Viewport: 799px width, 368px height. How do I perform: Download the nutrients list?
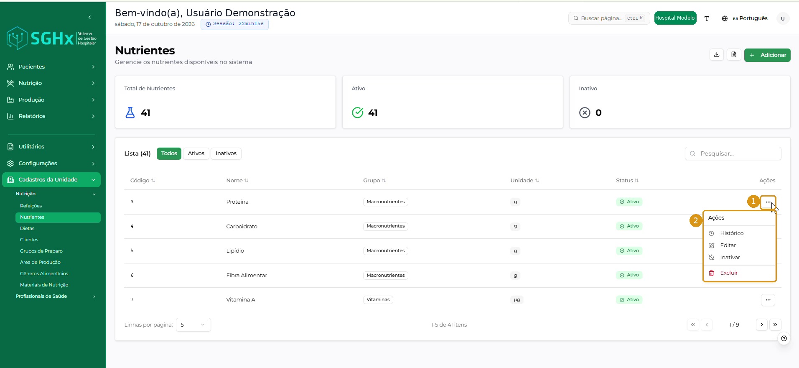(717, 55)
